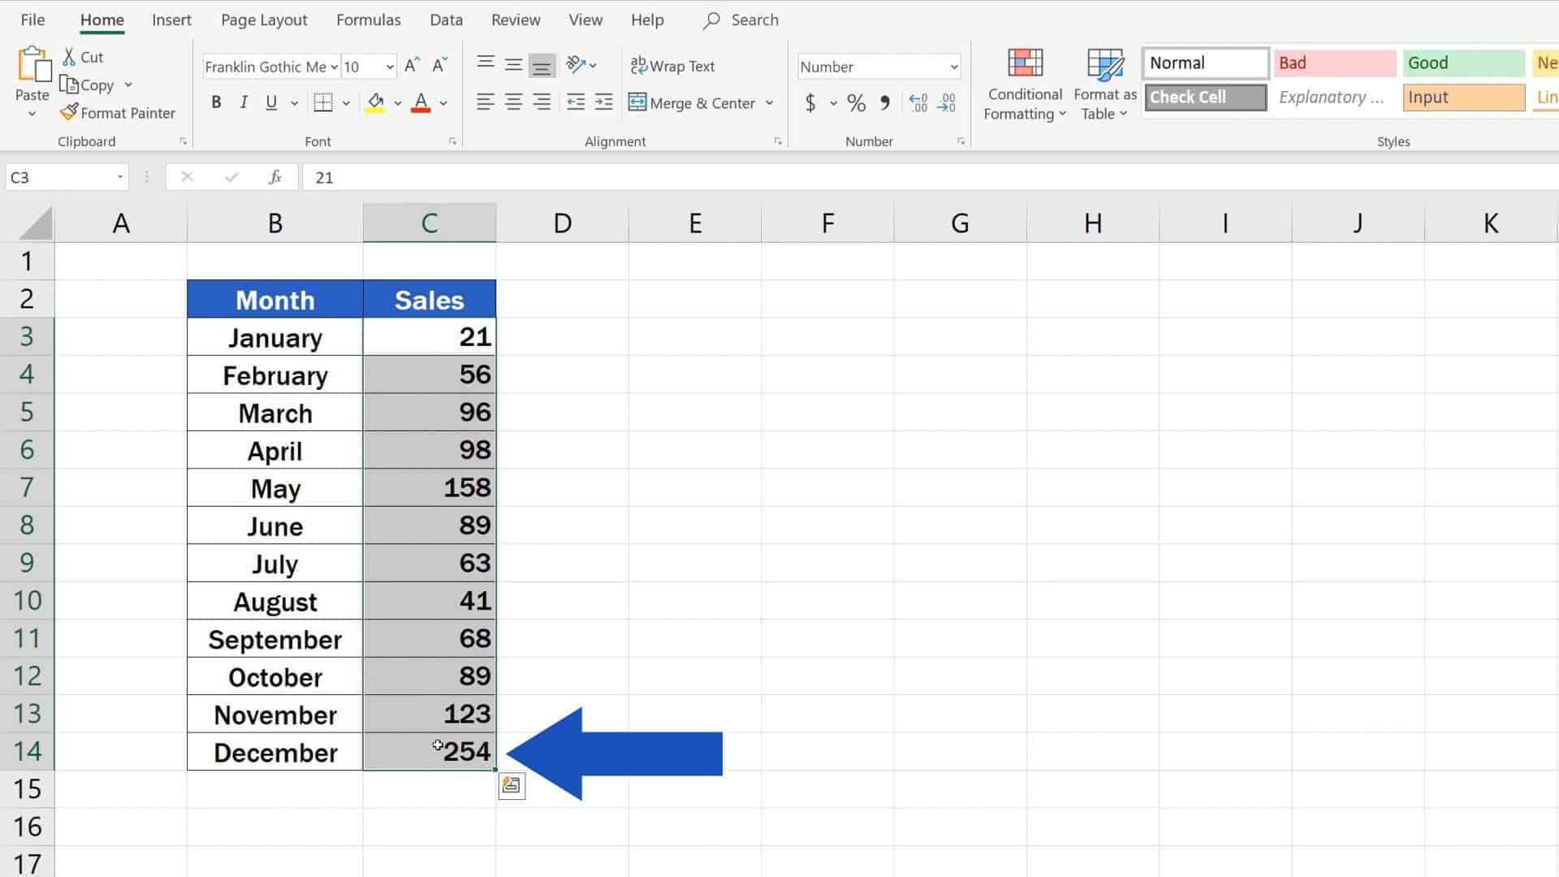Screen dimensions: 1559x877
Task: Click the Italic formatting icon
Action: click(x=243, y=102)
